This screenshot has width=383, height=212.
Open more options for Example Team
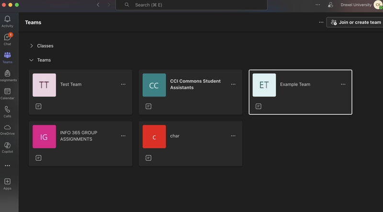[343, 85]
